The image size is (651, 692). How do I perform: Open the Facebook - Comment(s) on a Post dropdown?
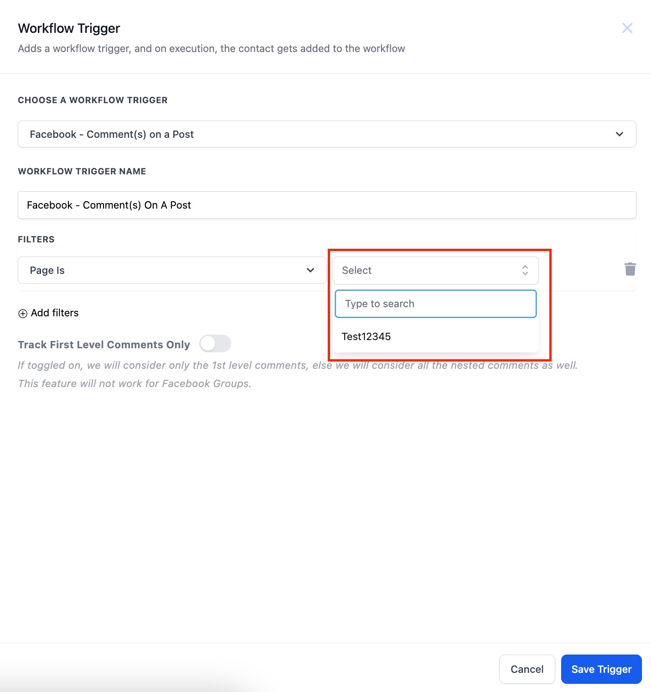pos(327,134)
